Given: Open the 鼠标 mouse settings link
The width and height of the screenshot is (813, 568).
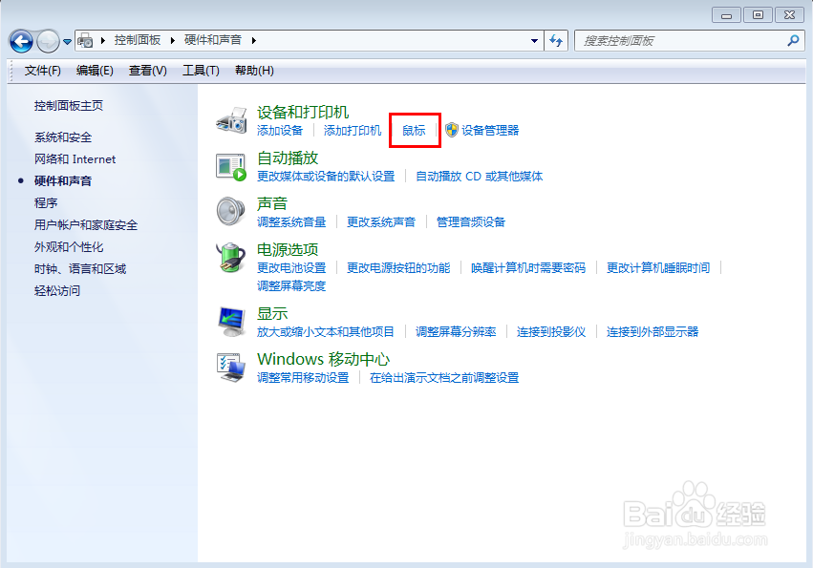Looking at the screenshot, I should coord(414,131).
